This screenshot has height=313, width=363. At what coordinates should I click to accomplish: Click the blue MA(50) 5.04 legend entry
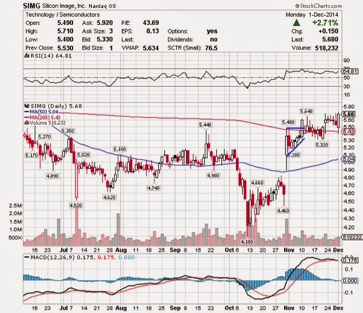[41, 112]
